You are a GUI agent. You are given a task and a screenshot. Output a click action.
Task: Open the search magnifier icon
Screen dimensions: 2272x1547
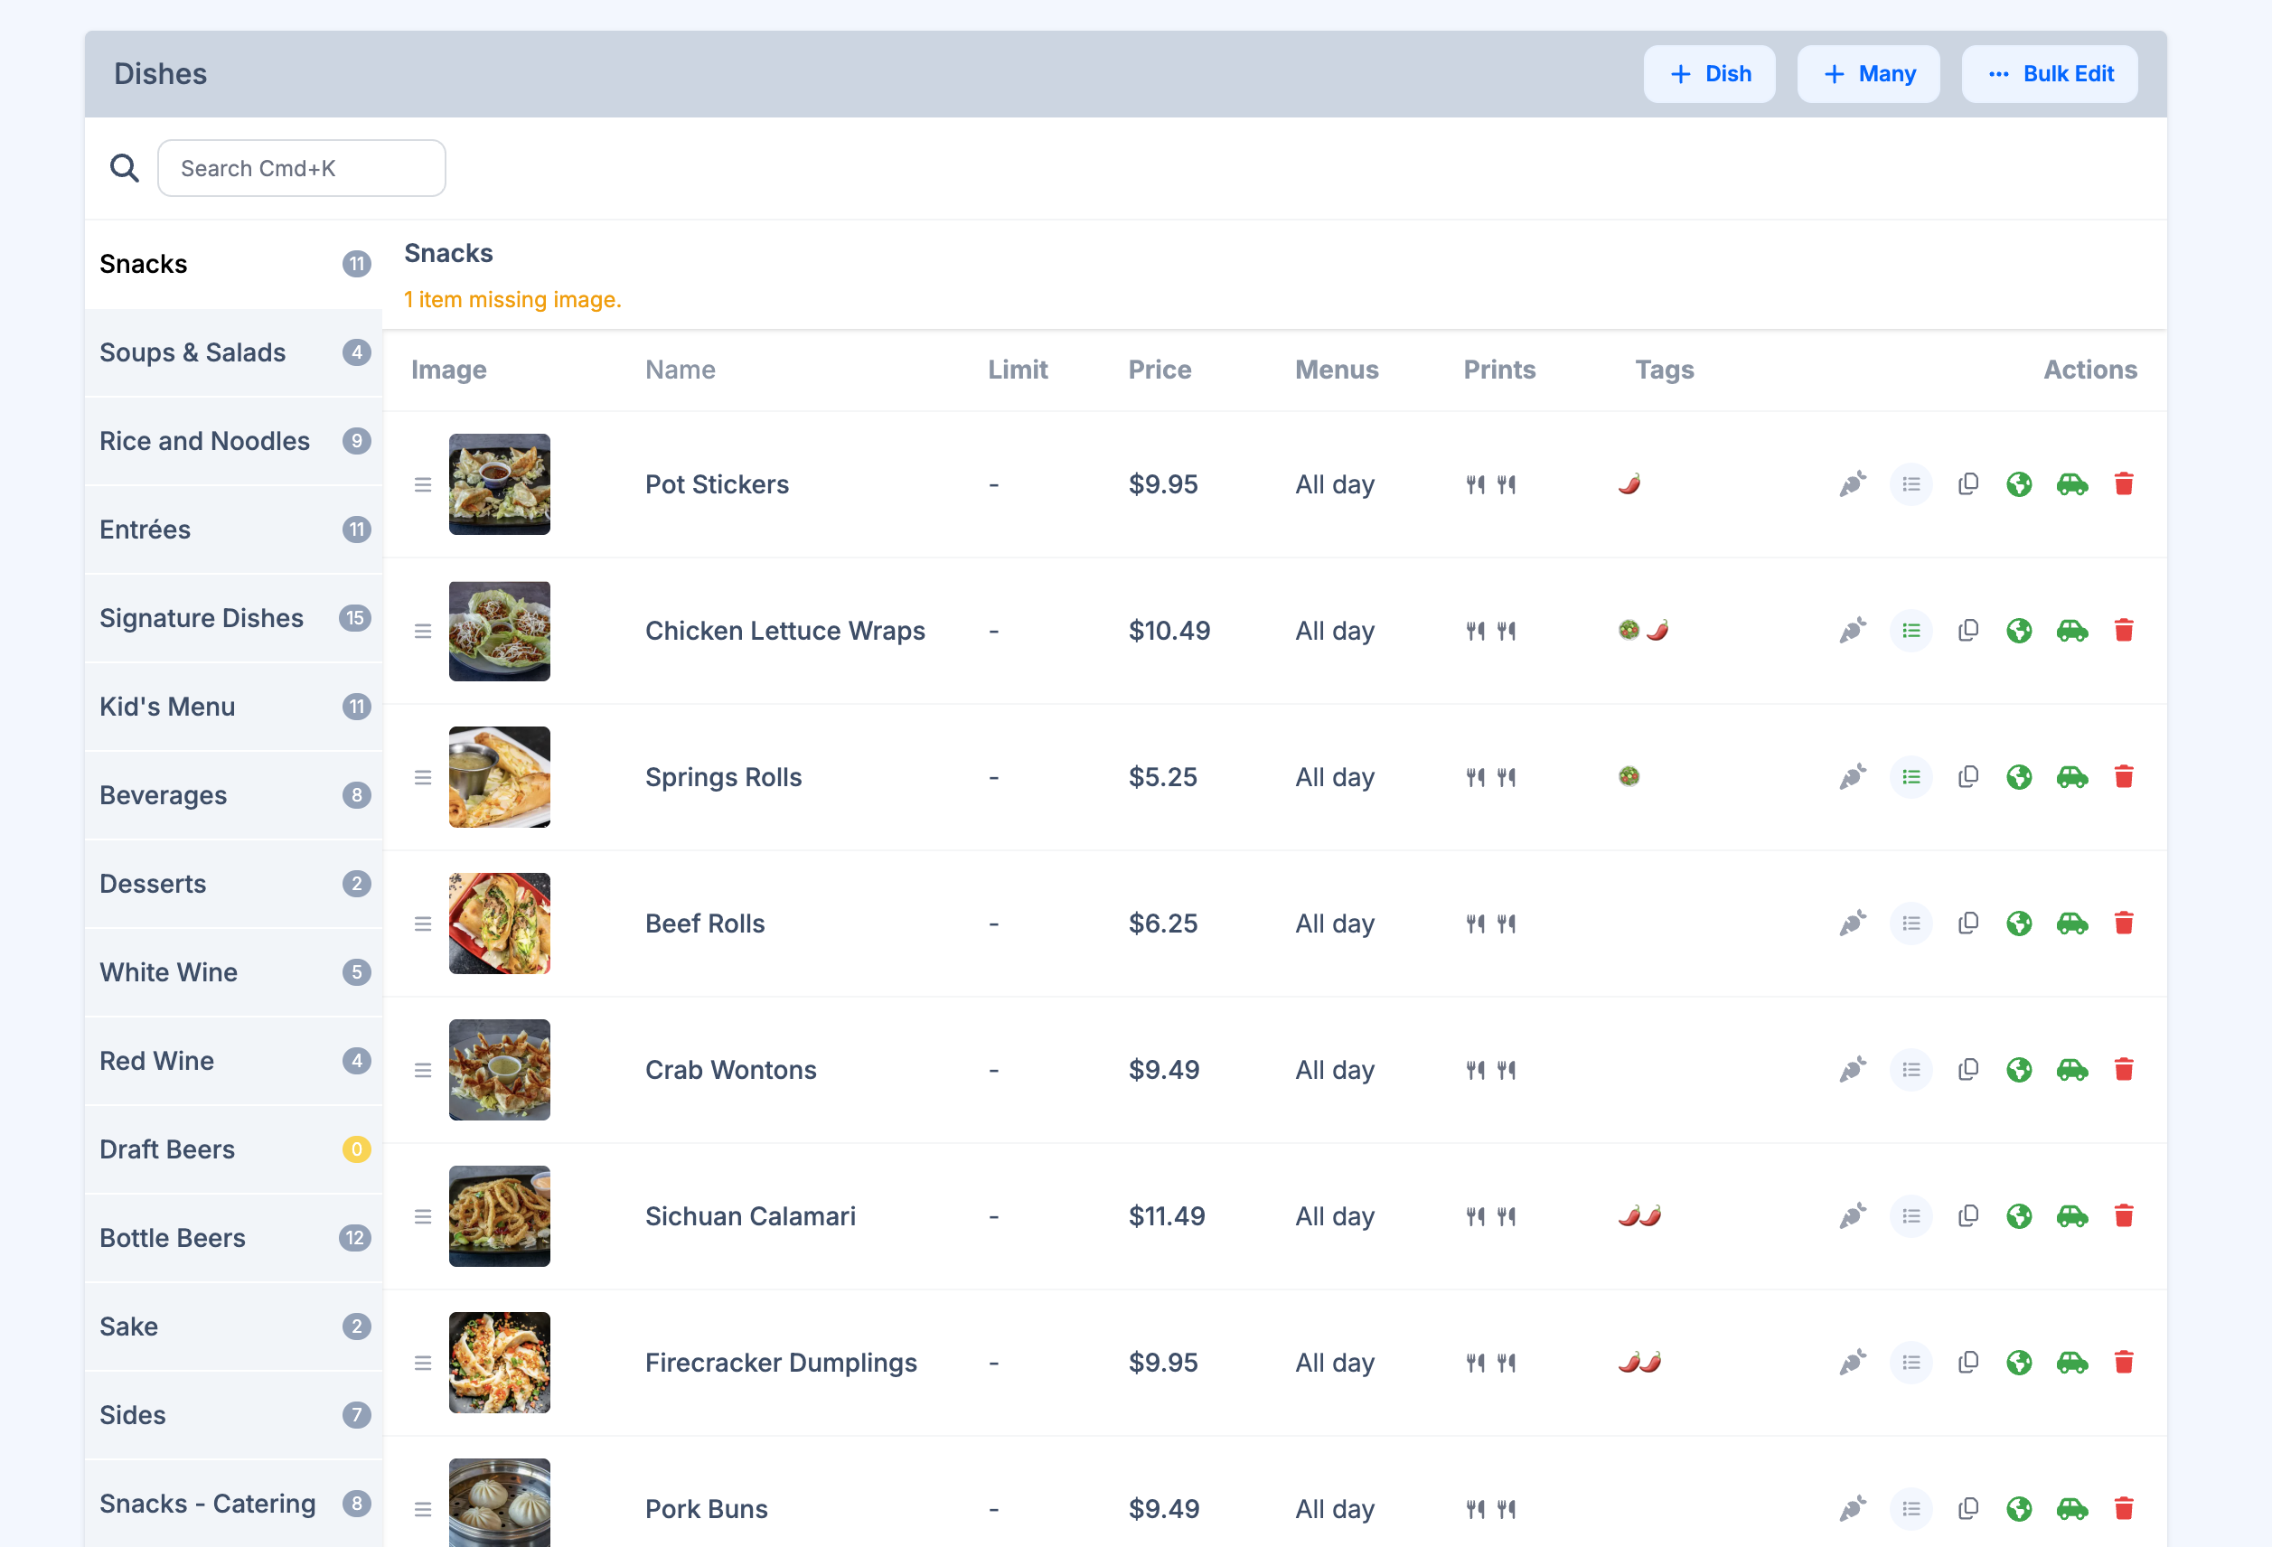tap(124, 167)
